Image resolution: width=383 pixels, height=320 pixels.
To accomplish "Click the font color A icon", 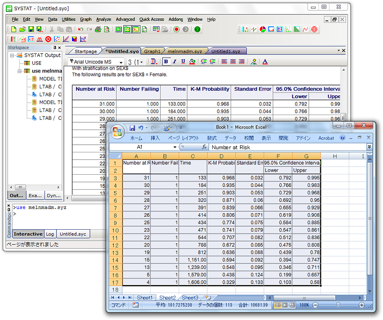I will click(264, 62).
